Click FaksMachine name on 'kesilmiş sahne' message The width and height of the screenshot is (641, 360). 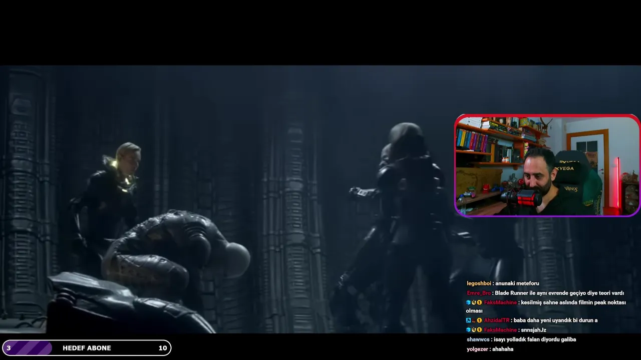click(x=500, y=302)
